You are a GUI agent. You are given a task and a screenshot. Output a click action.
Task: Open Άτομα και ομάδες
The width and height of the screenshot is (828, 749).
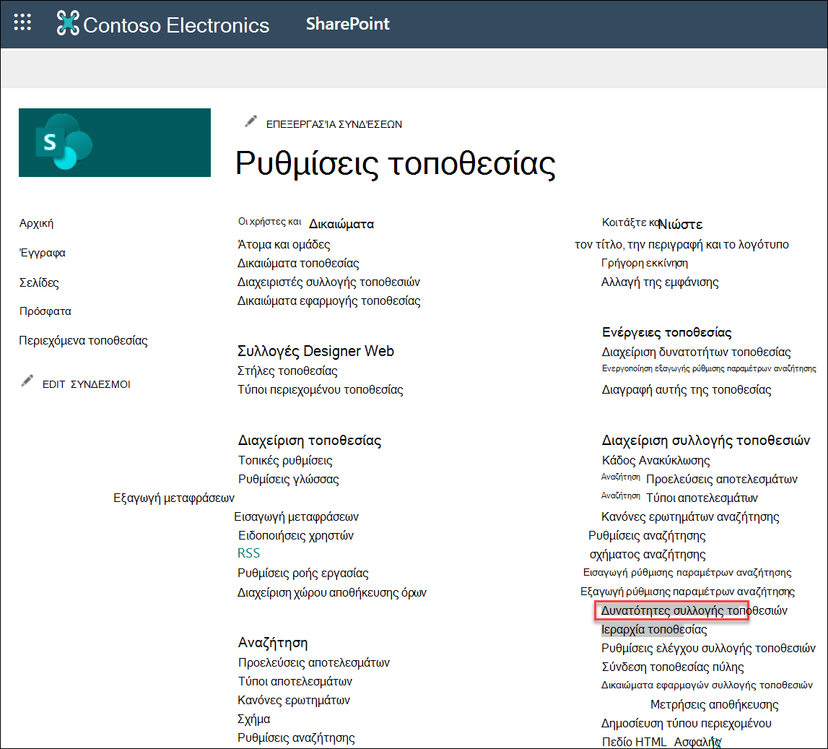point(284,245)
